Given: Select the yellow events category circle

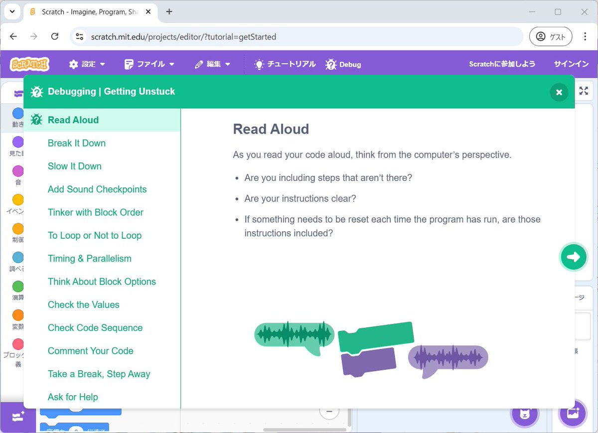Looking at the screenshot, I should (x=17, y=200).
